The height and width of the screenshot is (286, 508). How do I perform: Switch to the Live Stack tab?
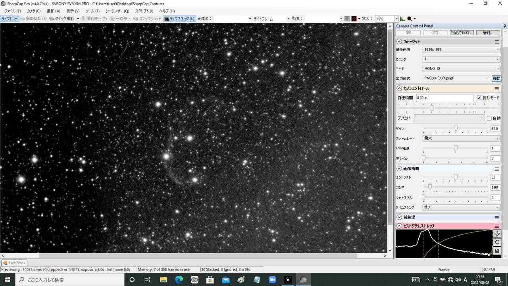click(15, 263)
